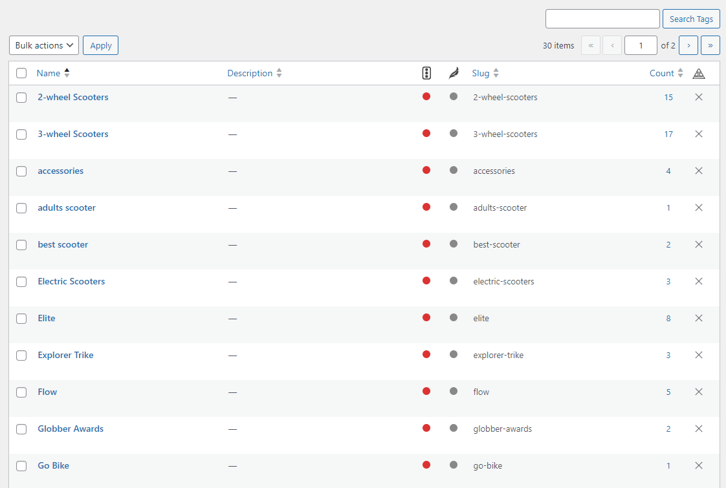The width and height of the screenshot is (726, 488).
Task: Click the X icon in Go Bike row
Action: coord(699,465)
